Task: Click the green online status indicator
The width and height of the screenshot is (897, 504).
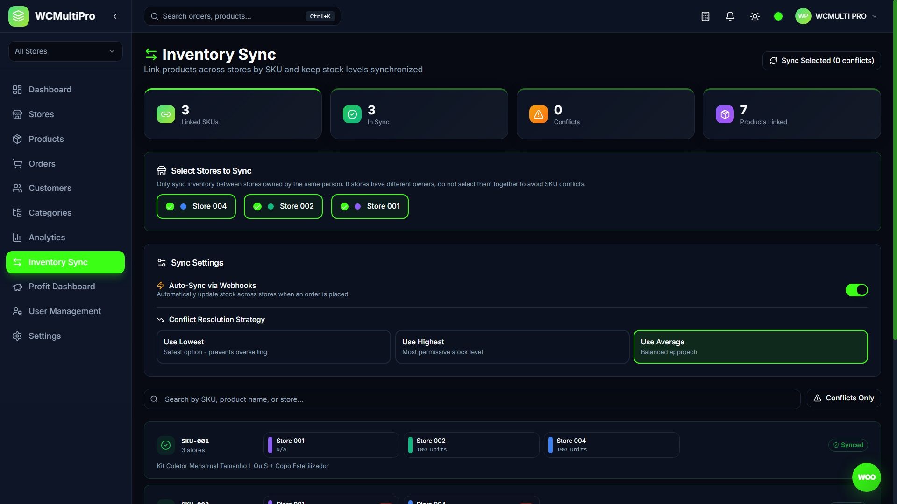Action: click(x=778, y=16)
